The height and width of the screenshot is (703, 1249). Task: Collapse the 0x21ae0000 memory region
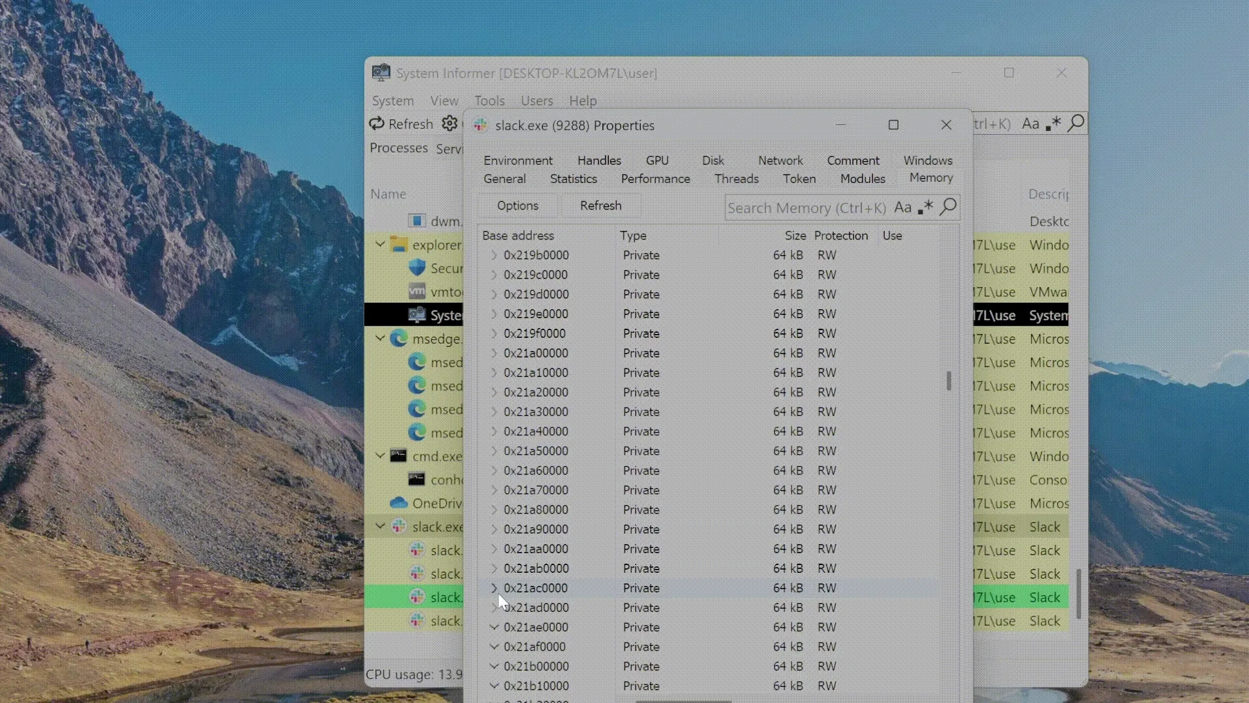coord(494,627)
